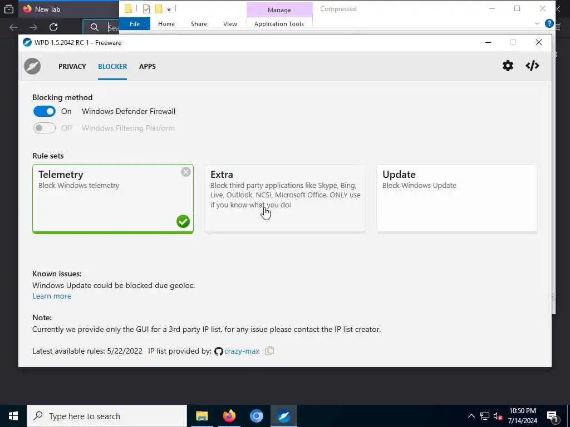Screen dimensions: 570x427
Task: Toggle Windows Defender Firewall switch off
Action: (45, 111)
